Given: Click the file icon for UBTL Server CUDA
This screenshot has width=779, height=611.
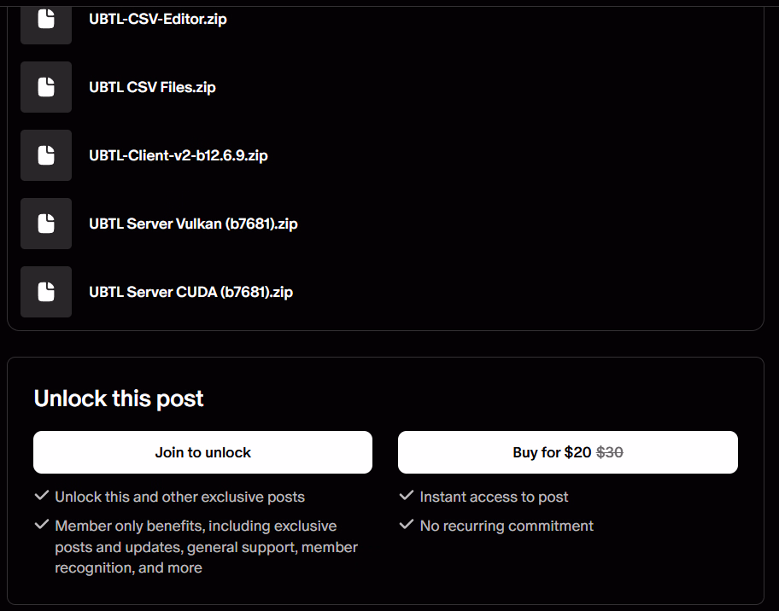Looking at the screenshot, I should pyautogui.click(x=46, y=292).
